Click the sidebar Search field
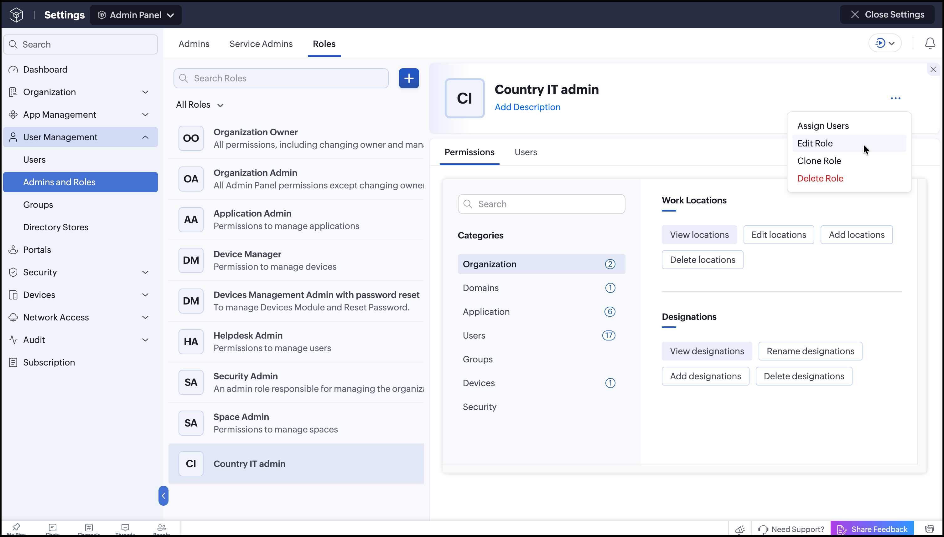The height and width of the screenshot is (537, 944). pyautogui.click(x=80, y=44)
